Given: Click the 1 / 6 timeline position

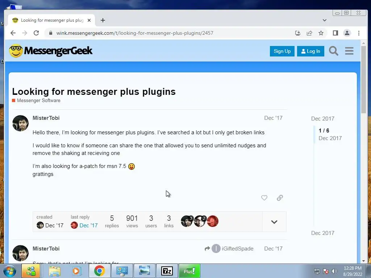Looking at the screenshot, I should 324,130.
